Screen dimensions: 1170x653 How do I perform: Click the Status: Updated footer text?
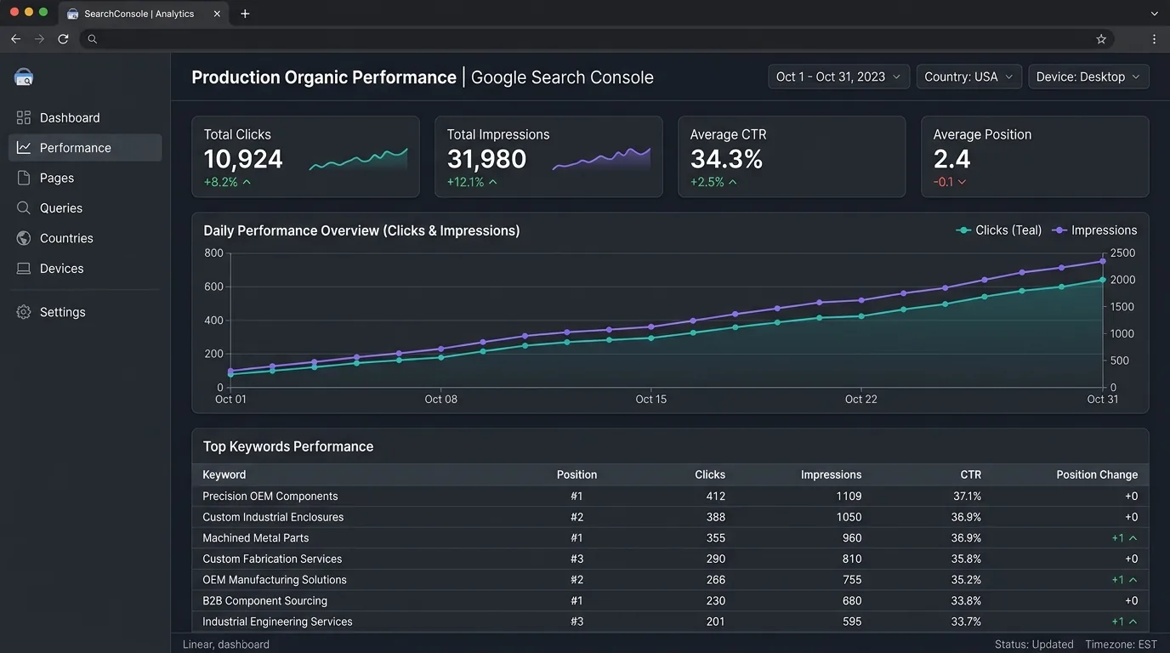1034,644
